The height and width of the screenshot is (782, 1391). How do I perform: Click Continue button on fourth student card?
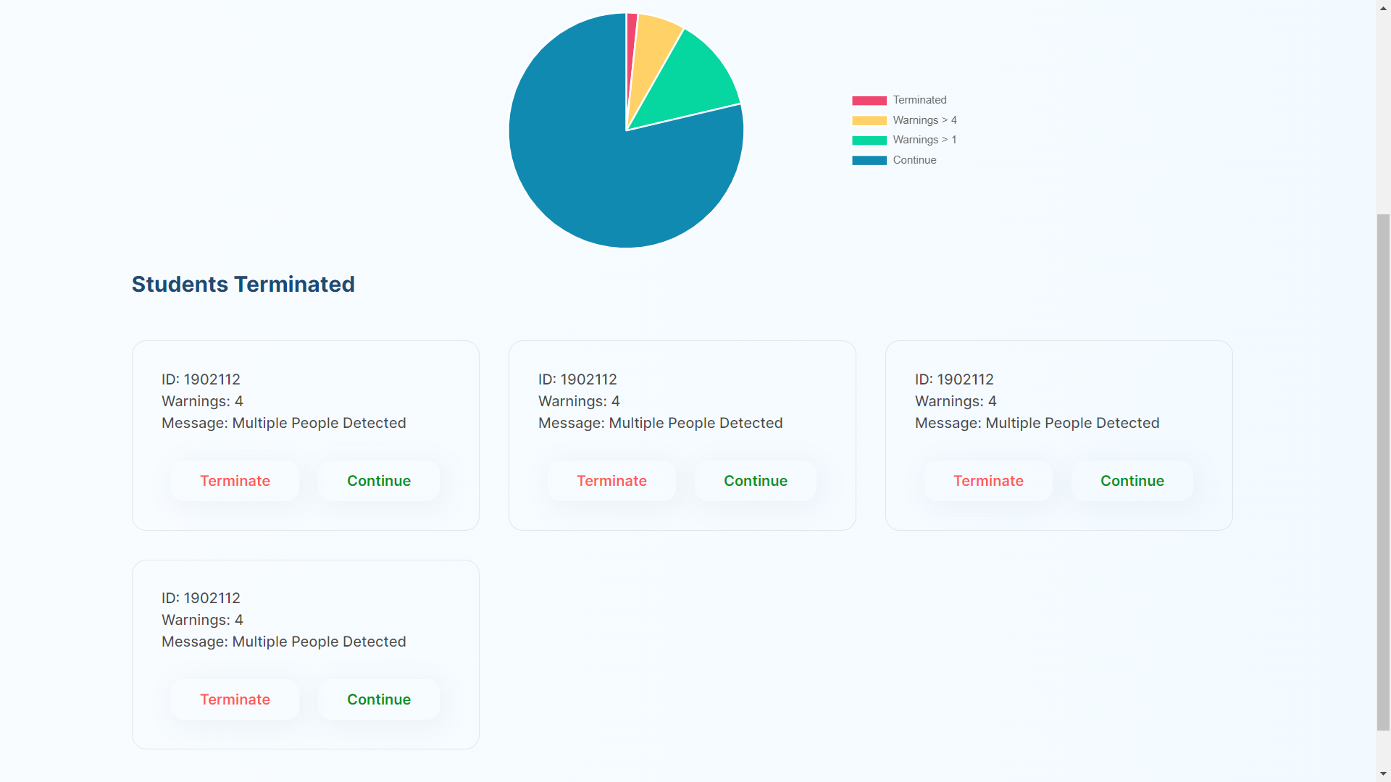[x=378, y=699]
